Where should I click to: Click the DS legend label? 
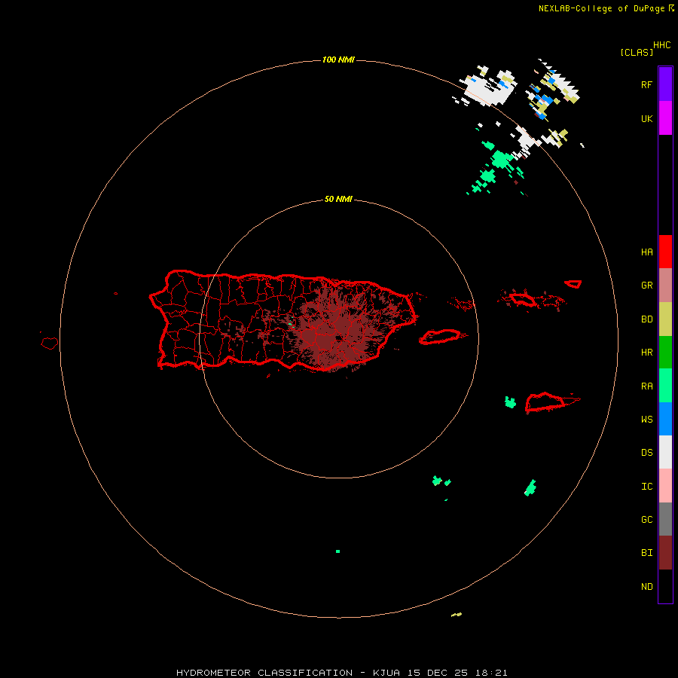pos(646,453)
